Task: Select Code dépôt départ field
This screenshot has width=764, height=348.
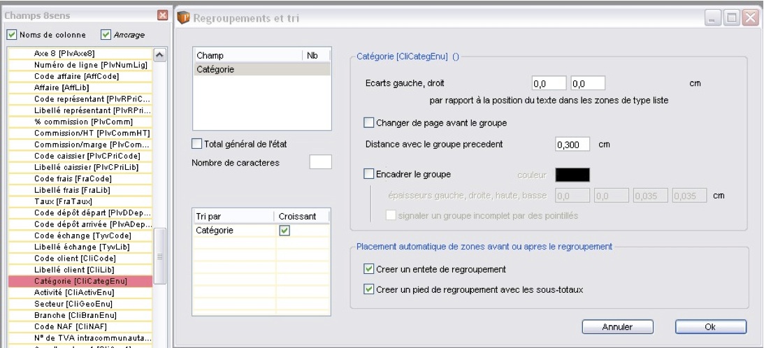Action: tap(80, 213)
